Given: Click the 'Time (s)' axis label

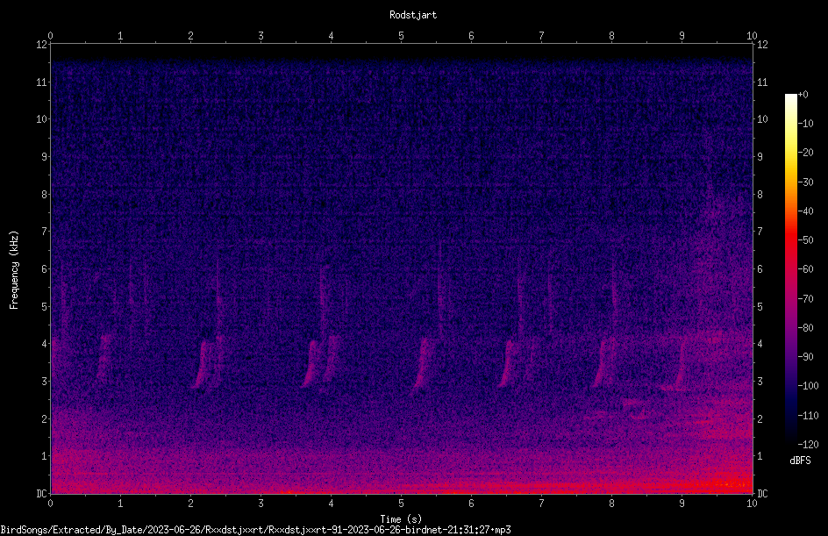Looking at the screenshot, I should [401, 519].
